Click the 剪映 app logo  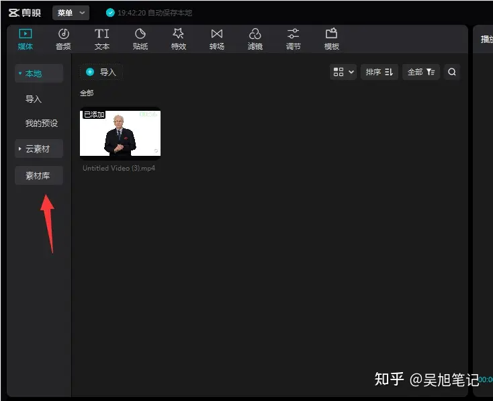pos(25,13)
